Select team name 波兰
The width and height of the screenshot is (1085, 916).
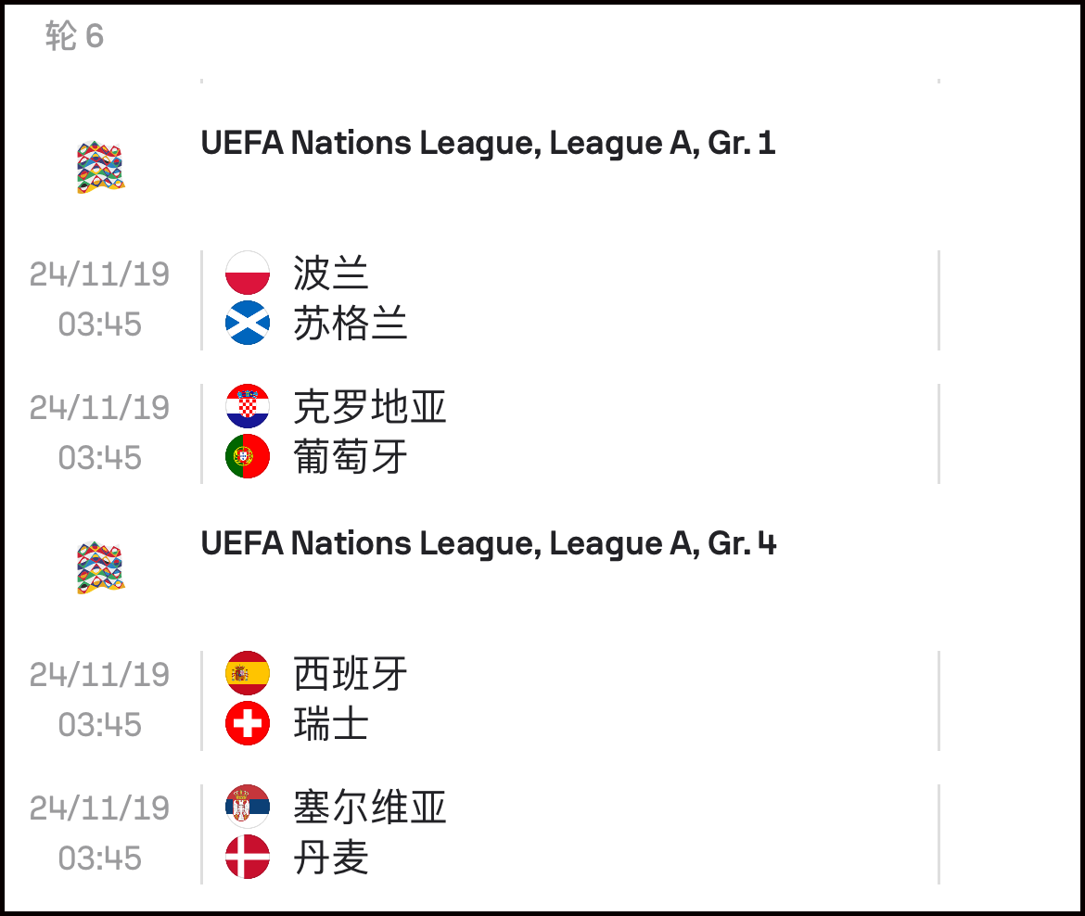(331, 274)
